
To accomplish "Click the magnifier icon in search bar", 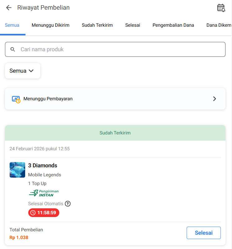I will pyautogui.click(x=13, y=49).
